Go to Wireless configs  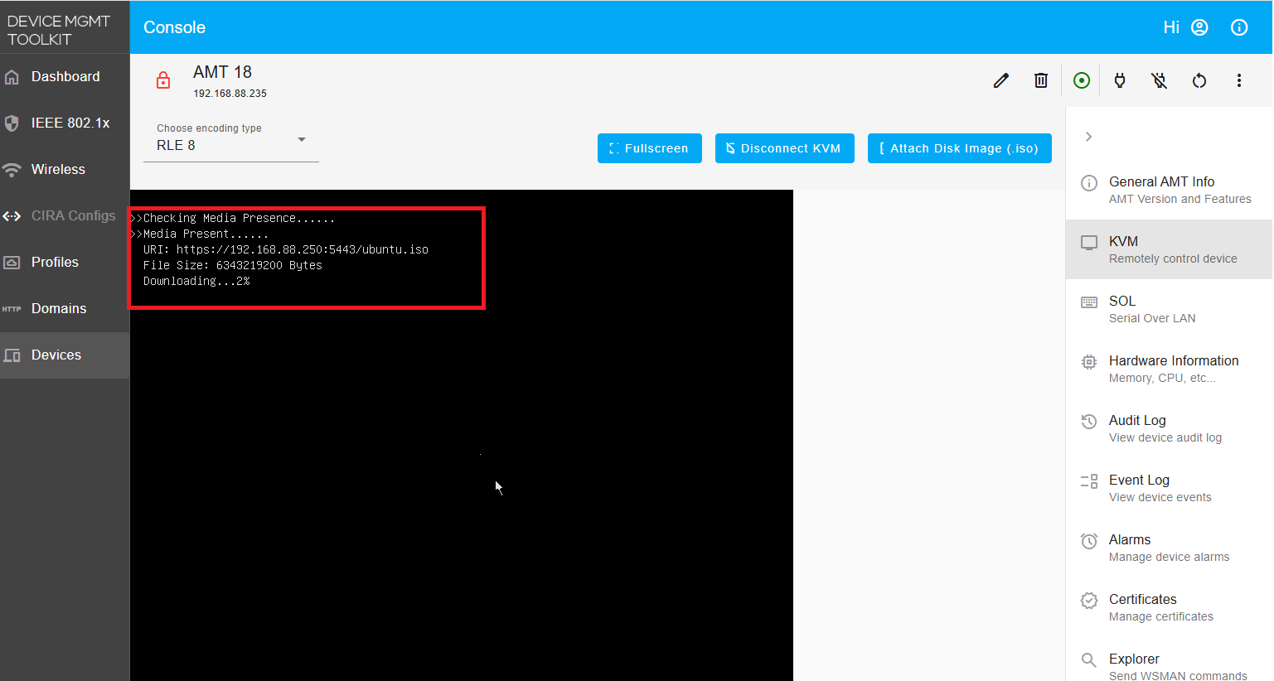(x=65, y=170)
